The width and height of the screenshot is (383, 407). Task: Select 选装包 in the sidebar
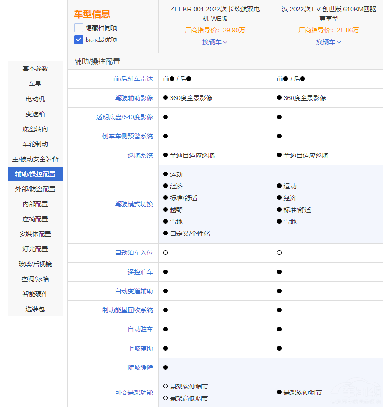click(x=35, y=309)
